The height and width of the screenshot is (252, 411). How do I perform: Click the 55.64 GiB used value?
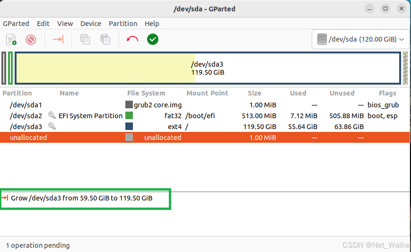pyautogui.click(x=303, y=127)
